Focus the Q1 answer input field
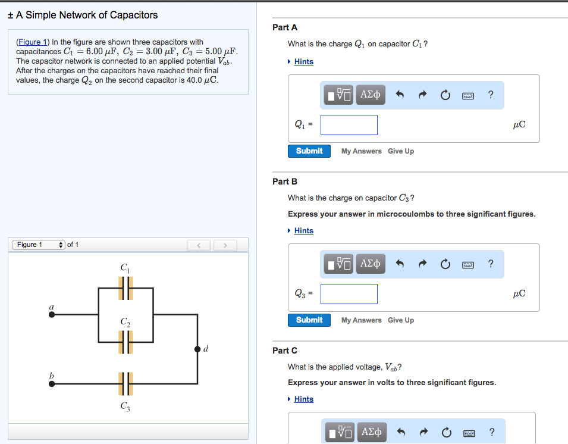The height and width of the screenshot is (444, 568). click(349, 124)
